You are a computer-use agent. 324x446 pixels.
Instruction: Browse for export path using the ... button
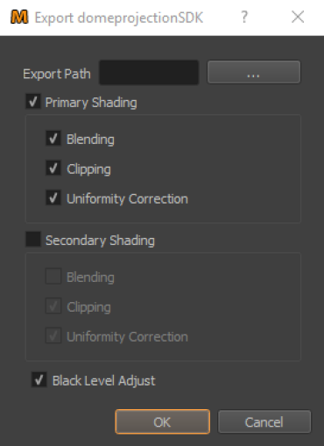coord(254,72)
